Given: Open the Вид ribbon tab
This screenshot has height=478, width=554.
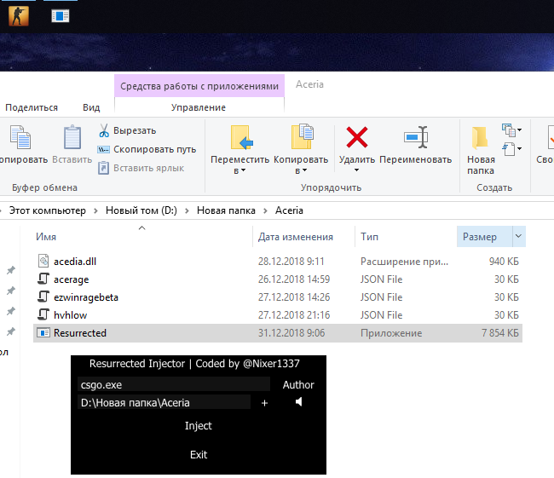Looking at the screenshot, I should click(x=91, y=107).
